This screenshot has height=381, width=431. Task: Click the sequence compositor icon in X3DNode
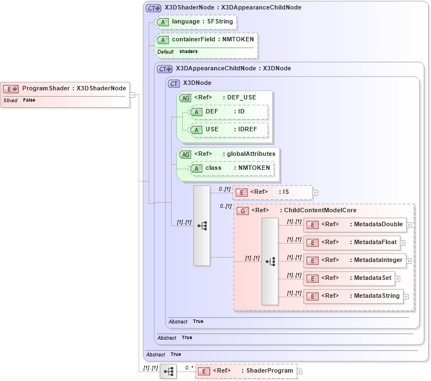pyautogui.click(x=202, y=226)
